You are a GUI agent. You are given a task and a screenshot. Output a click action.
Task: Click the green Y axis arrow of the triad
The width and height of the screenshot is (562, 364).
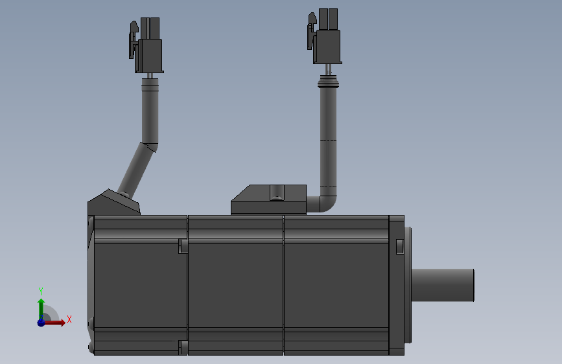[41, 309]
